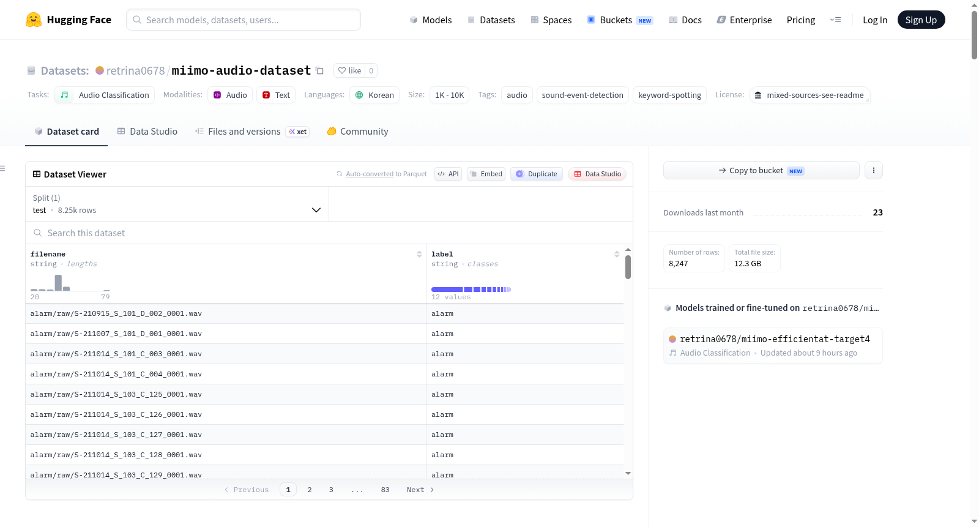Viewport: 979px width, 527px height.
Task: Go to pagination page 2
Action: point(310,490)
